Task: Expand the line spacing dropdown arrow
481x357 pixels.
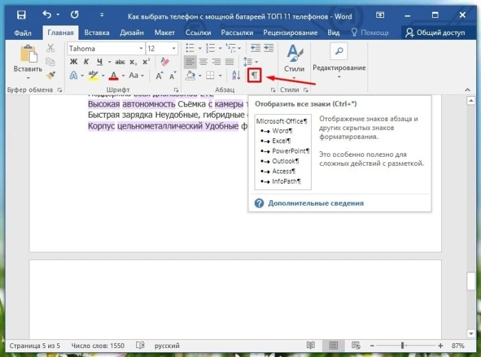Action: coord(257,62)
